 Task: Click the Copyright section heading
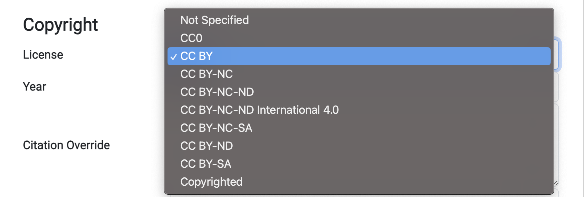60,25
